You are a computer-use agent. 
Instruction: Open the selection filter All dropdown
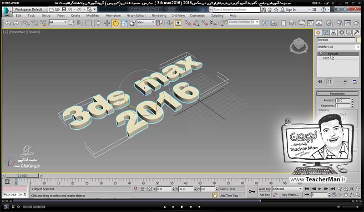point(58,22)
